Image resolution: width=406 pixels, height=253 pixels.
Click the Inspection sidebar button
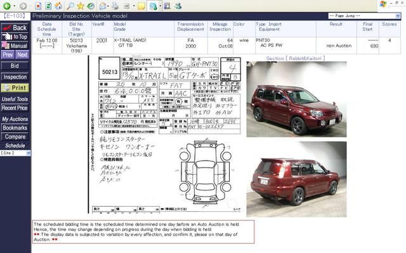click(x=15, y=77)
